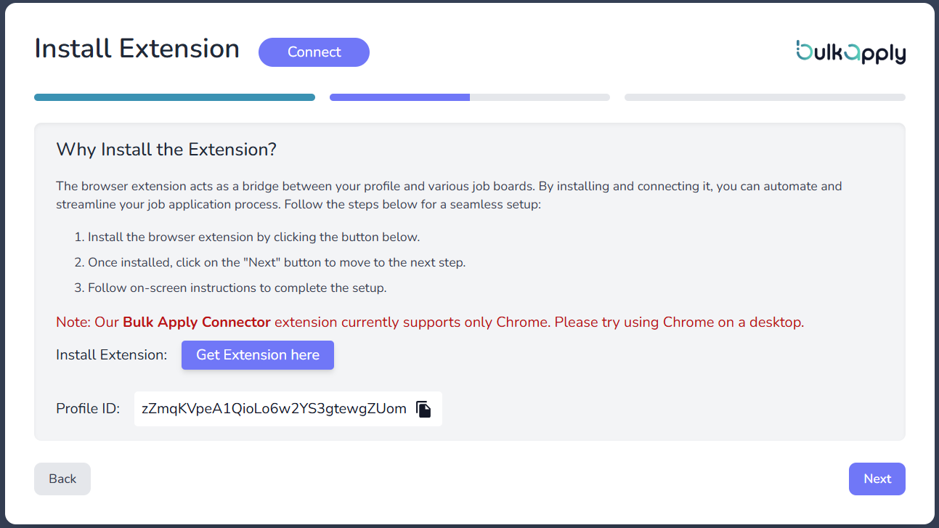Click the empty third progress bar

click(x=765, y=97)
